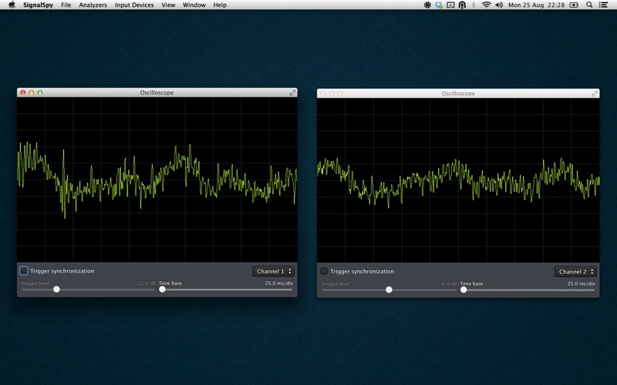Image resolution: width=617 pixels, height=385 pixels.
Task: Open the Analyzers menu
Action: pyautogui.click(x=93, y=5)
